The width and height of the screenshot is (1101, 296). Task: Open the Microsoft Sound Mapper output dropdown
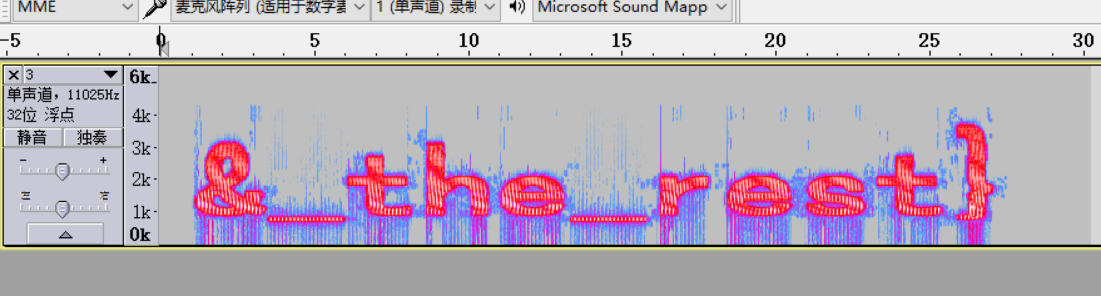633,9
